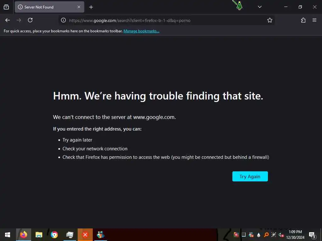Open the Manage bookmarks link

(141, 31)
